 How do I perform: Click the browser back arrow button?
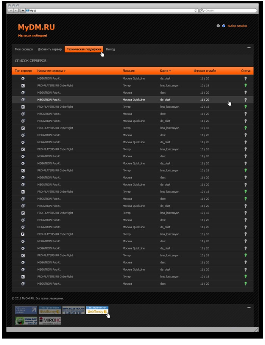[10, 11]
